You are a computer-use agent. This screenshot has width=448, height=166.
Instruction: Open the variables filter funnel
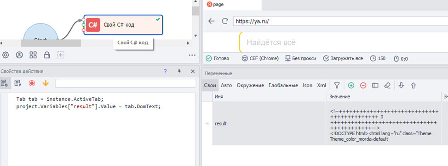pos(337,85)
